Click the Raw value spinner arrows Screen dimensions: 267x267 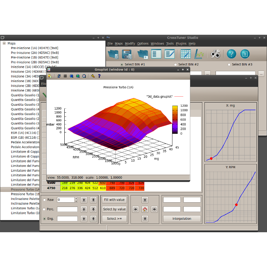pyautogui.click(x=76, y=200)
